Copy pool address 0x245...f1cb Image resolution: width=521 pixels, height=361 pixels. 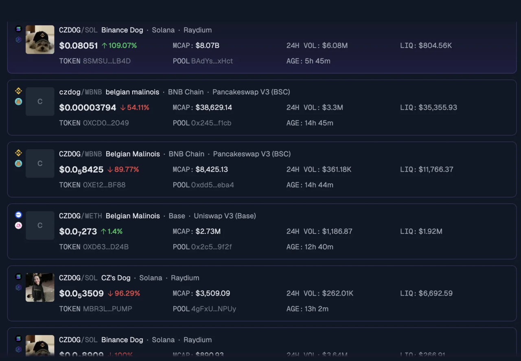(211, 123)
